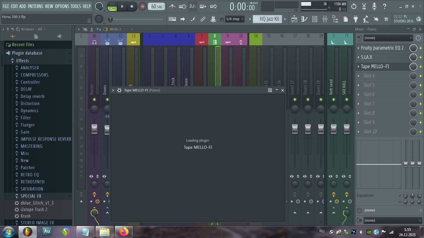Screen dimensions: 424x238
Task: Open the PATTERNS menu
Action: [x=35, y=6]
